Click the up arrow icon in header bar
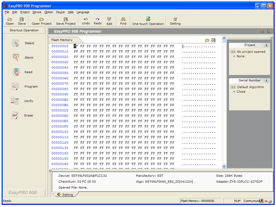Screen dimensions: 276x207 [x=262, y=31]
